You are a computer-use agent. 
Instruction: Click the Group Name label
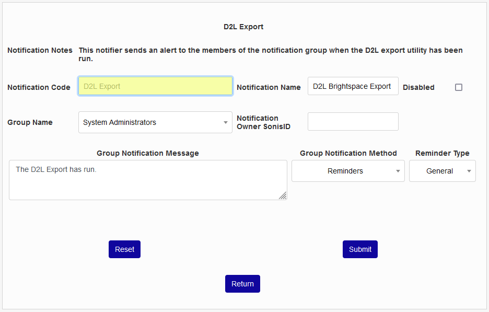[x=30, y=122]
